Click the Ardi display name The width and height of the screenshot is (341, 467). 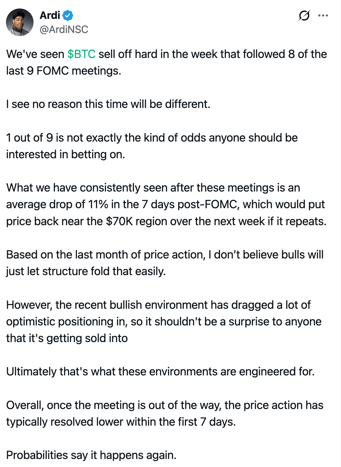point(50,15)
